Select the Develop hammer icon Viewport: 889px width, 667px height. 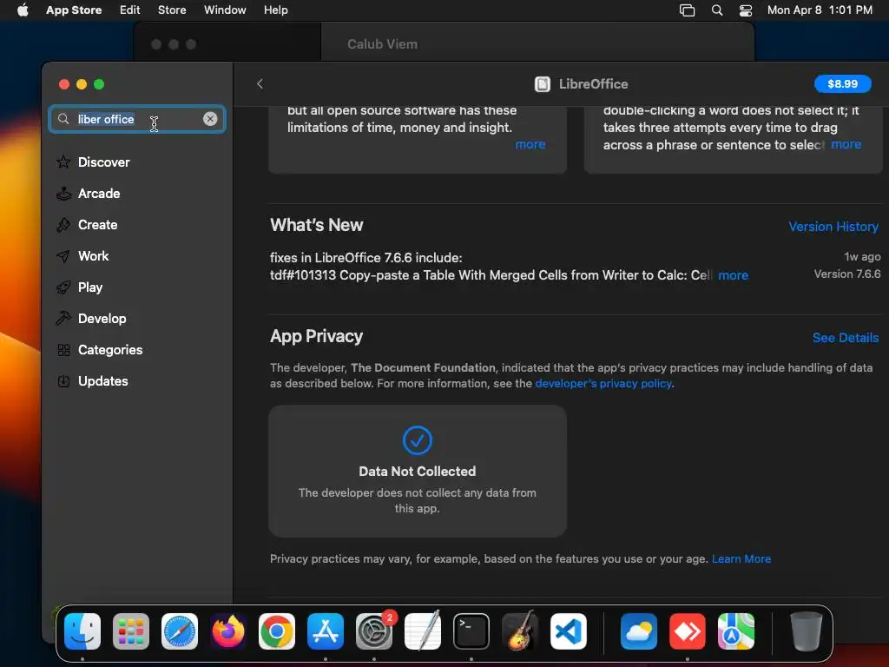click(x=63, y=318)
